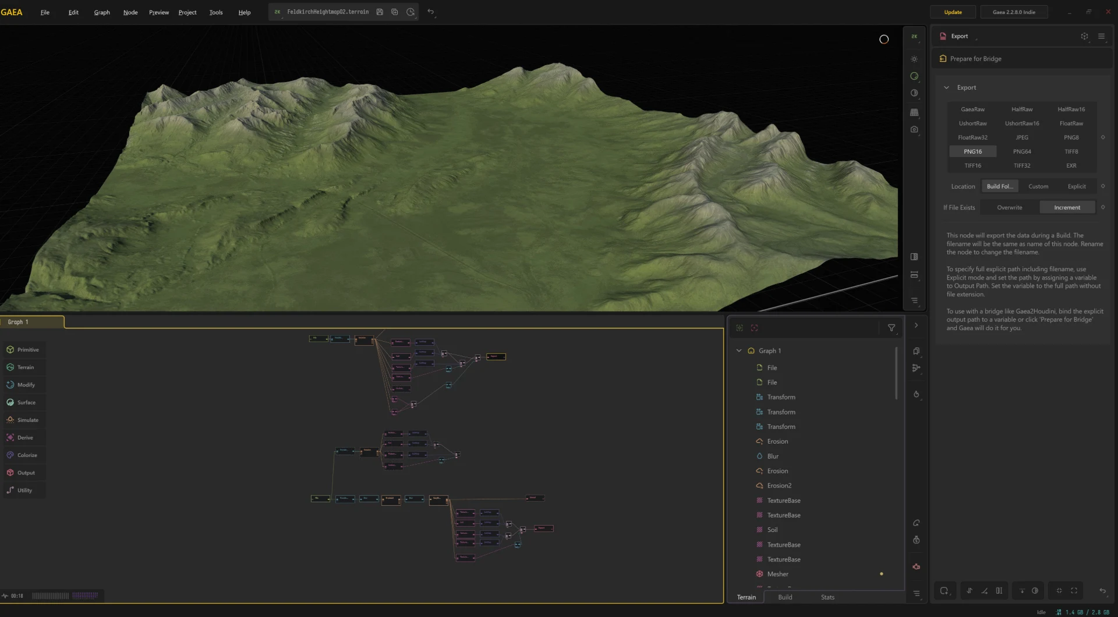The width and height of the screenshot is (1118, 617).
Task: Open 2K resolution dropdown beside the filename
Action: (x=277, y=12)
